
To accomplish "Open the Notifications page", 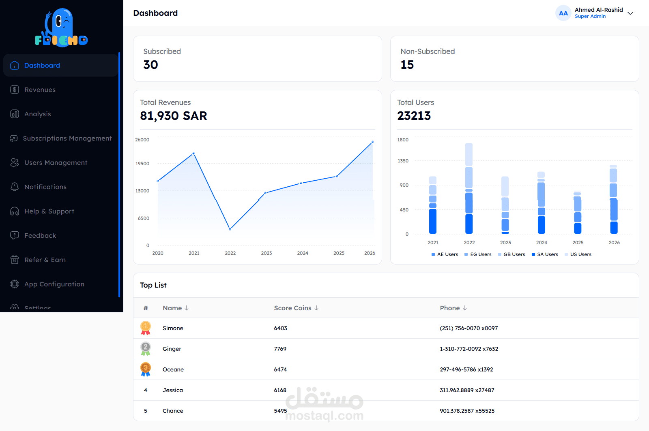I will (60, 187).
